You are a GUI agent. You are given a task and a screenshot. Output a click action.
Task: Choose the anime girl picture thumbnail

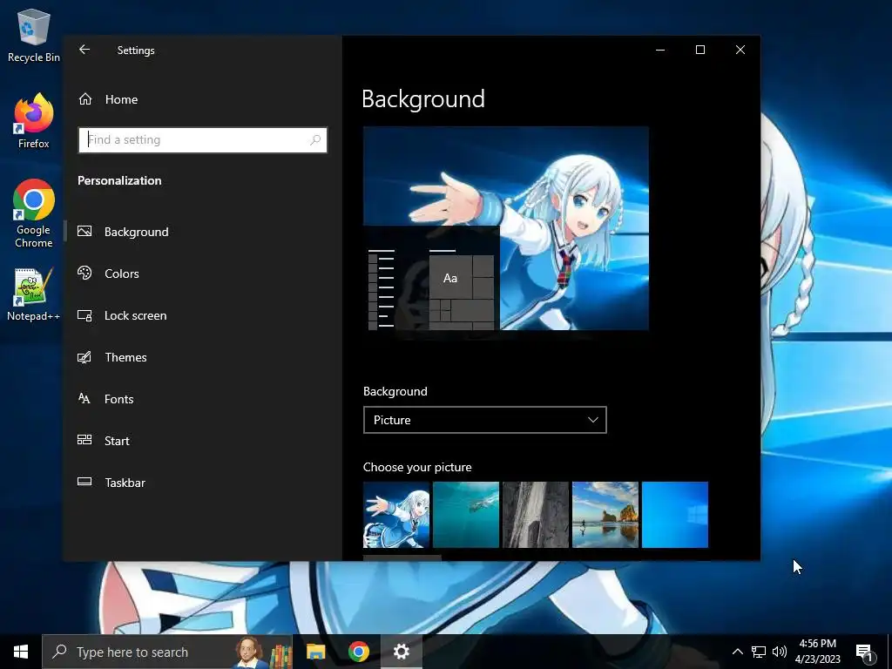(396, 515)
